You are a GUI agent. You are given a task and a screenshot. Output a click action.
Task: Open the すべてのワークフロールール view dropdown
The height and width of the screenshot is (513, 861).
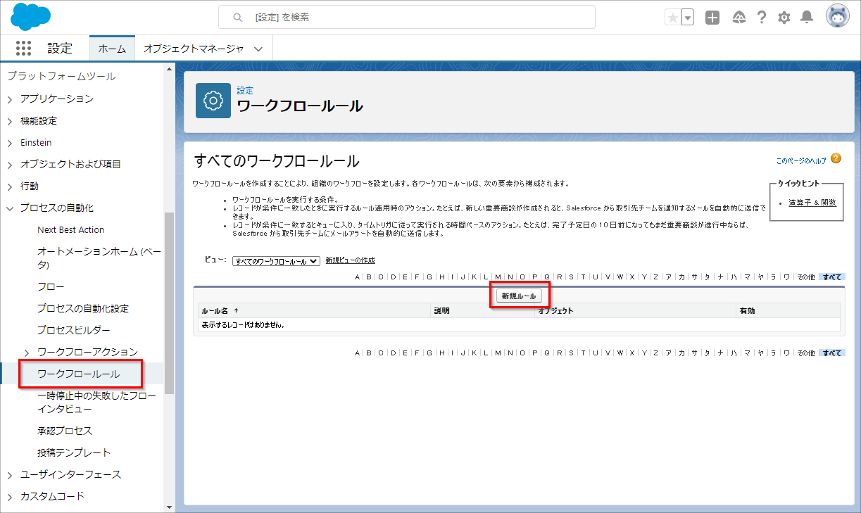(276, 260)
